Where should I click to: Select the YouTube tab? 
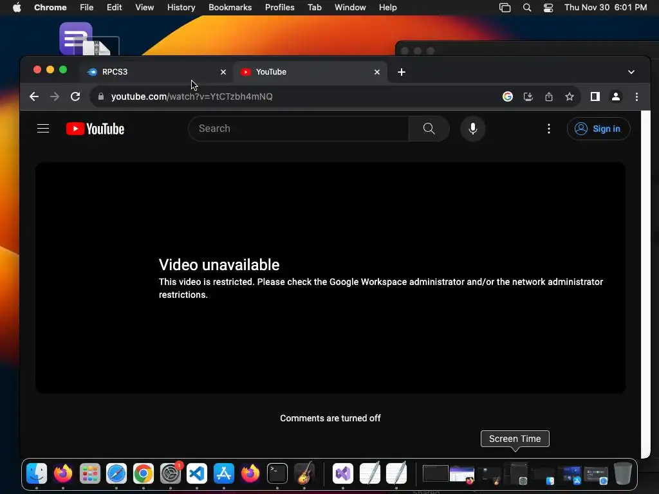tap(310, 72)
